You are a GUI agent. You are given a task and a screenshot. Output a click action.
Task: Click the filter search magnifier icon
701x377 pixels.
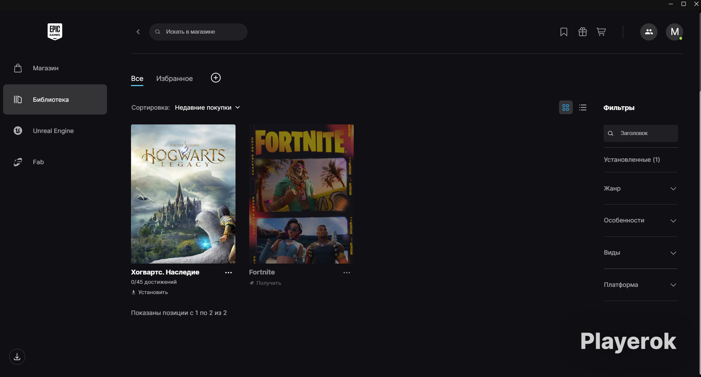(x=610, y=133)
